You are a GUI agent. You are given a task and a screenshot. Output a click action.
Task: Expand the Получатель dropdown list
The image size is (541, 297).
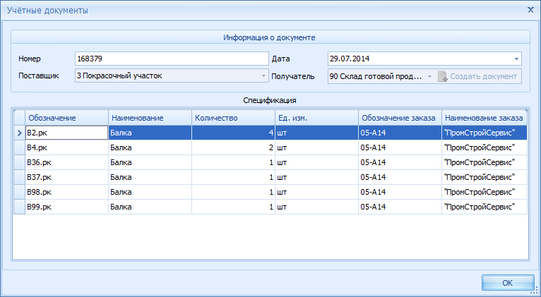point(429,76)
